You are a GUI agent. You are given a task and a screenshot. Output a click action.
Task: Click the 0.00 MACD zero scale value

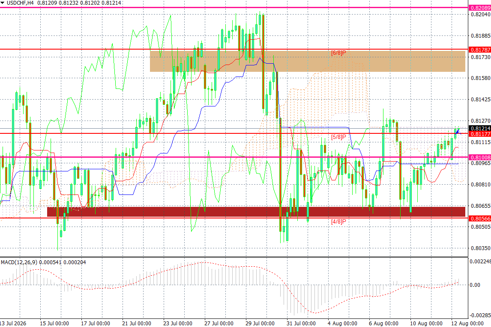[475, 285]
